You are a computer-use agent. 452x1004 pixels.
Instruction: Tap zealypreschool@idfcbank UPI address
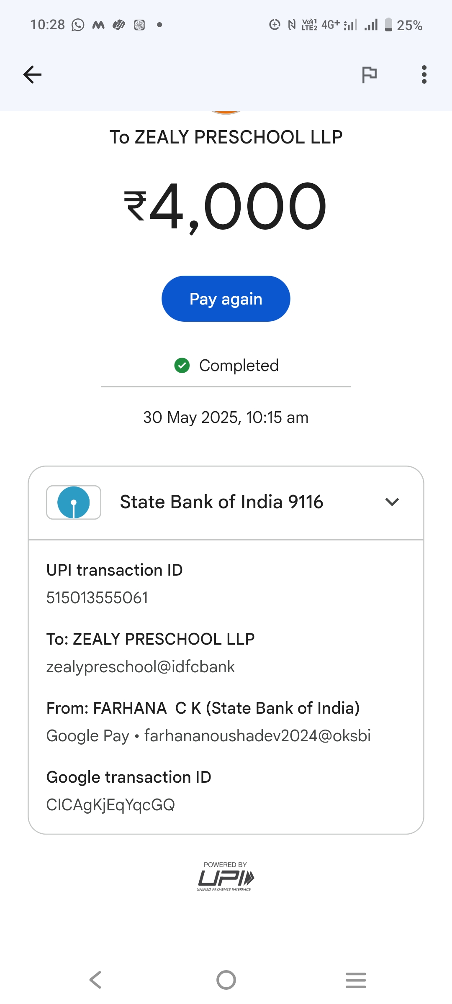141,667
